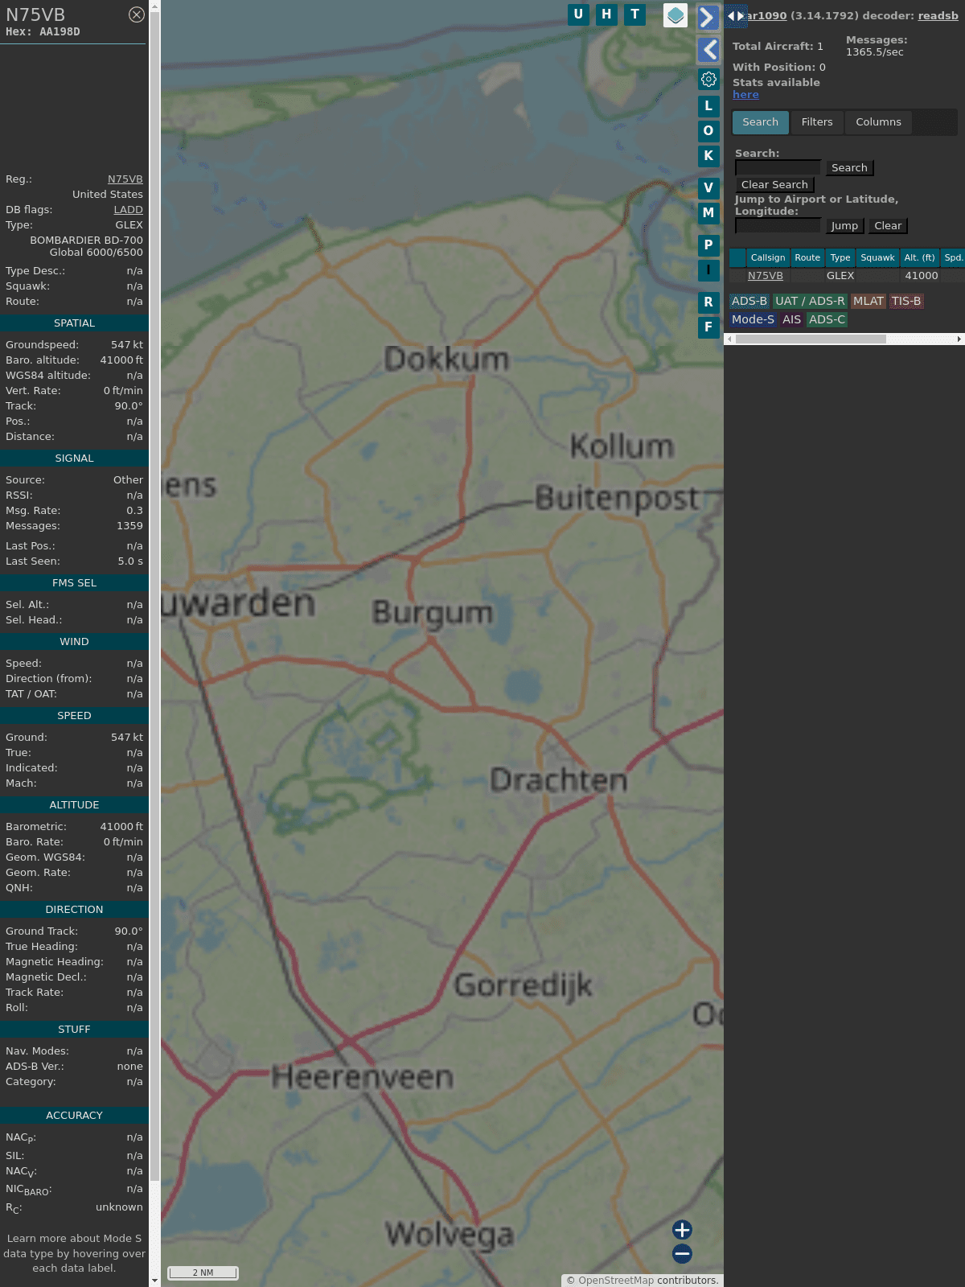Click the UAT / ADS-R legend swatch

[x=810, y=301]
